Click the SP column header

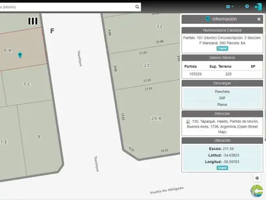coord(253,67)
